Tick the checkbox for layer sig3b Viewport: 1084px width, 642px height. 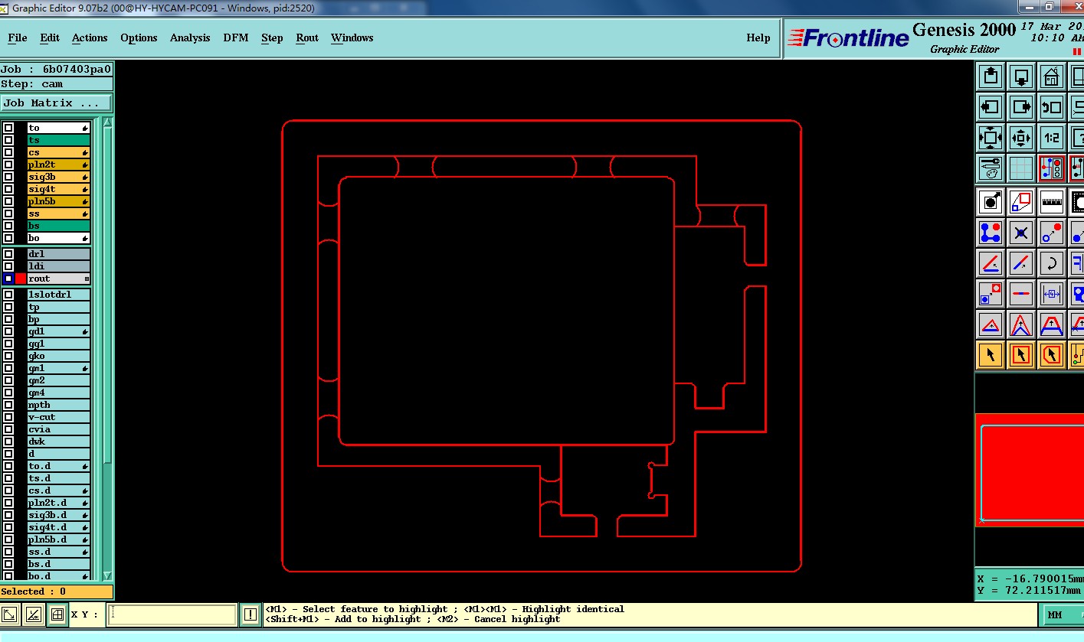point(8,177)
